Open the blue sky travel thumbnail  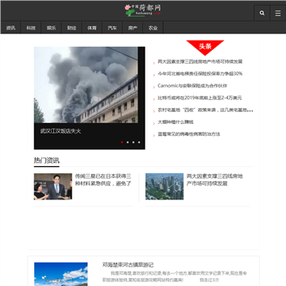point(61,274)
